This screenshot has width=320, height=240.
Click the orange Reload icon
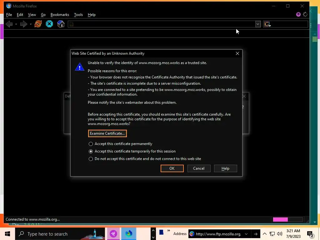(x=38, y=24)
